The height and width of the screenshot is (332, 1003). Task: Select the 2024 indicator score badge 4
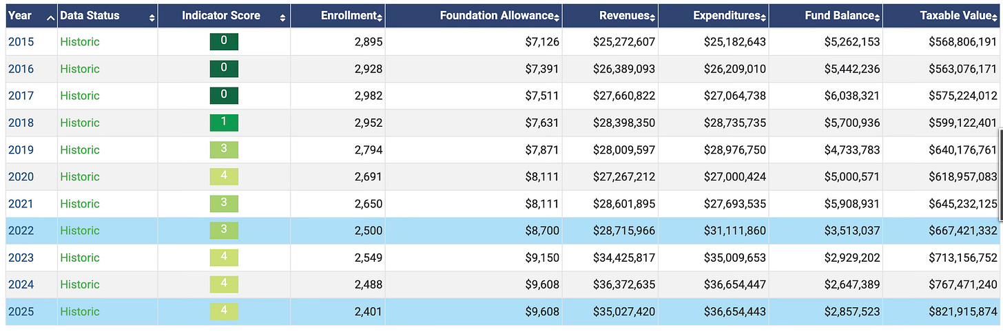224,284
